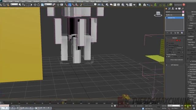Click Remove Modifier trash icon
The image size is (196, 110).
pos(178,33)
